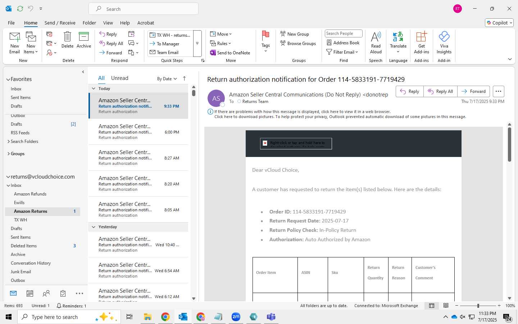Click Reply All in the reading pane
This screenshot has width=518, height=324.
coord(440,91)
